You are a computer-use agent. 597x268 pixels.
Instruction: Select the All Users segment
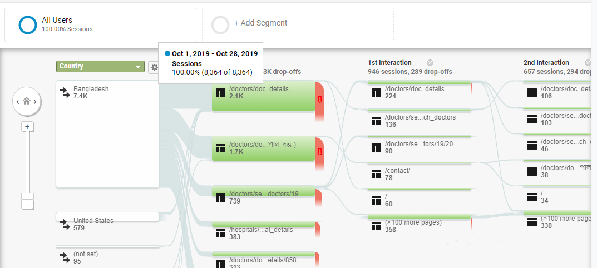(x=100, y=25)
